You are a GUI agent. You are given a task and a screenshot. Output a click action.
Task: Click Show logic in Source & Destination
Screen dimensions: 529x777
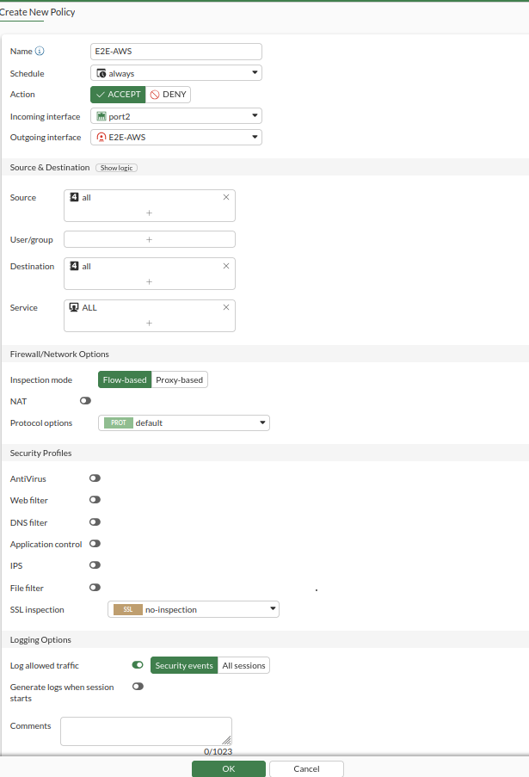(116, 168)
